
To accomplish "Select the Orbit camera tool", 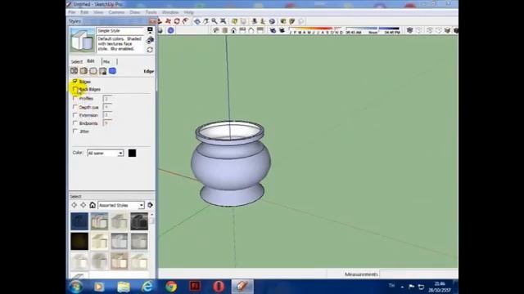I will click(x=196, y=21).
